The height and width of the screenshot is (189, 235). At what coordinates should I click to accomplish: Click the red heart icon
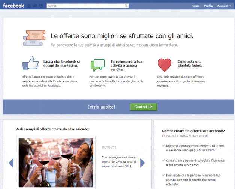(164, 65)
